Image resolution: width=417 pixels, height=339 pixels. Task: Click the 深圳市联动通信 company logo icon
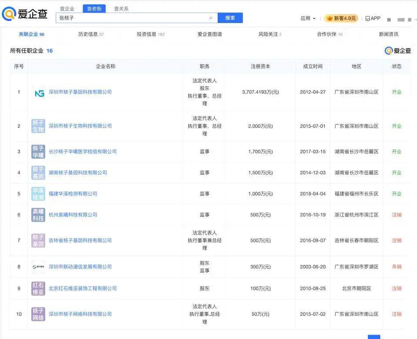pyautogui.click(x=38, y=267)
